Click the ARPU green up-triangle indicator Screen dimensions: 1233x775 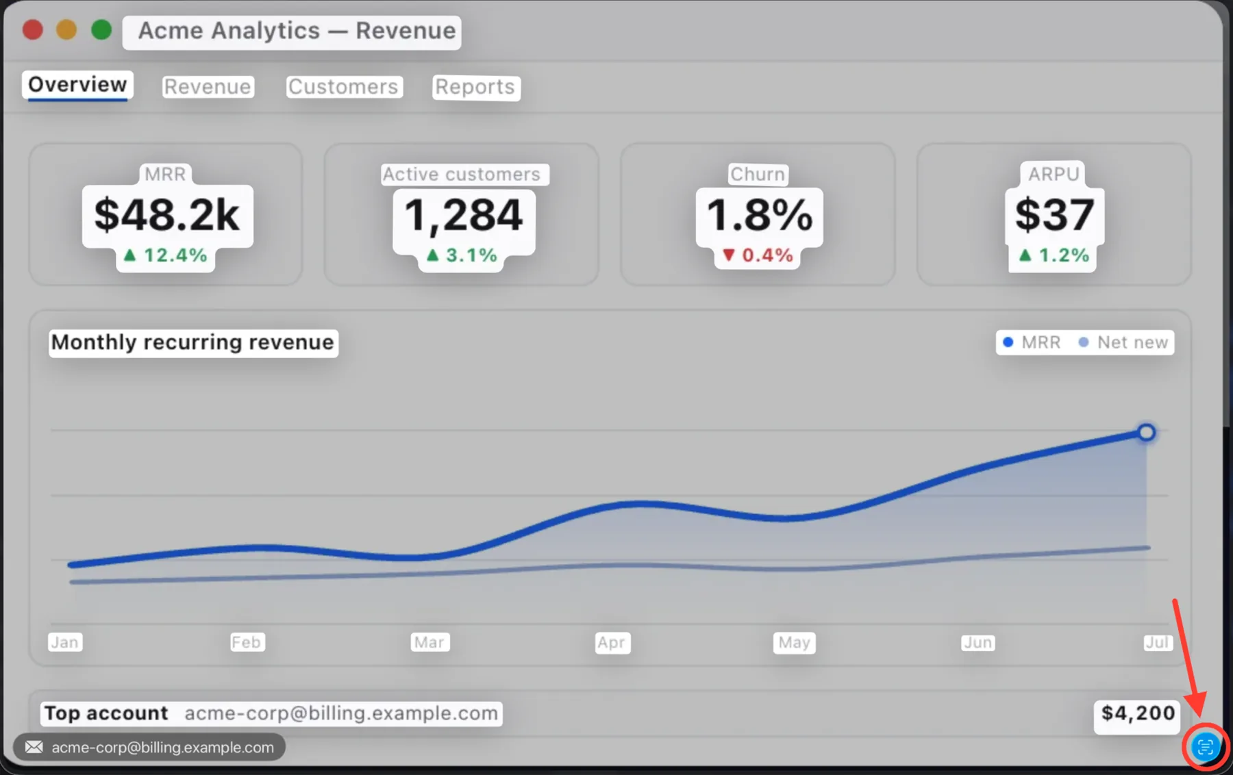click(1025, 255)
